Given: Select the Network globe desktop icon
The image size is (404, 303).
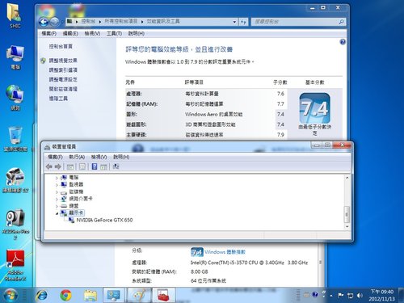Looking at the screenshot, I should (x=15, y=98).
